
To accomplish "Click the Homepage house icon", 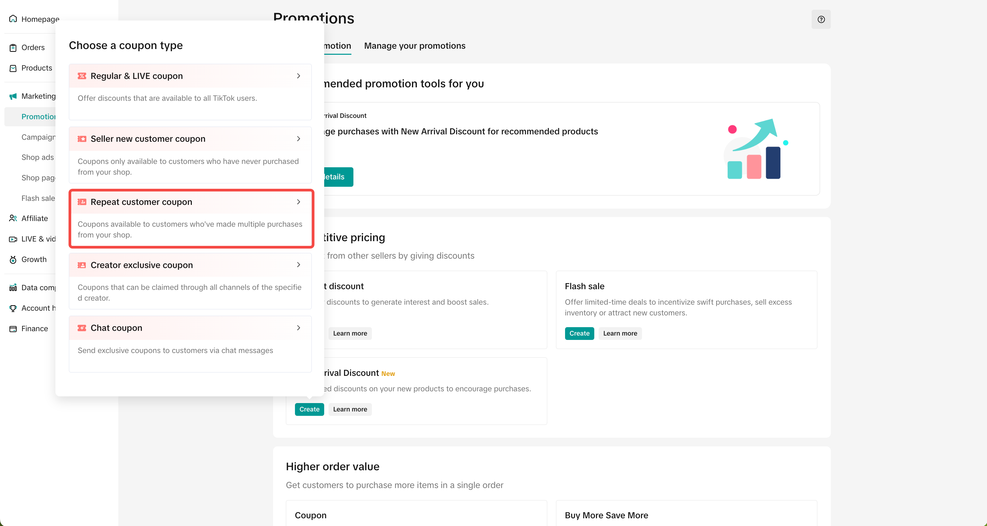I will tap(13, 19).
